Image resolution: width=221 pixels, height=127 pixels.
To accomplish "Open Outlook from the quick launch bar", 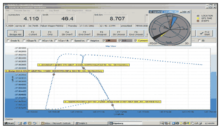I will (x=30, y=123).
